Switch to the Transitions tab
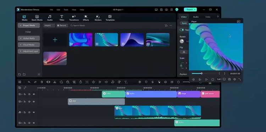 (74, 18)
